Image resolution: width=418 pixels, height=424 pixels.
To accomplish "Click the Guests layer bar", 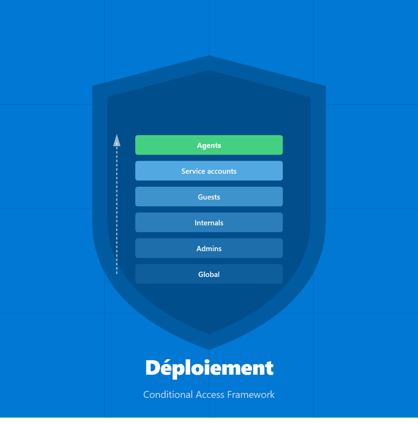I will 209,197.
